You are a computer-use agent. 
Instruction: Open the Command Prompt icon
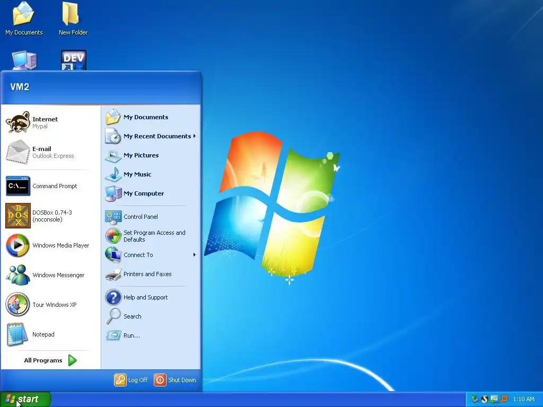tap(17, 186)
